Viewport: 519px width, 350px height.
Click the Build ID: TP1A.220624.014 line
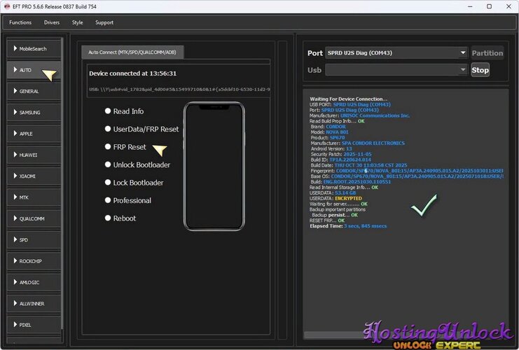[x=340, y=160]
